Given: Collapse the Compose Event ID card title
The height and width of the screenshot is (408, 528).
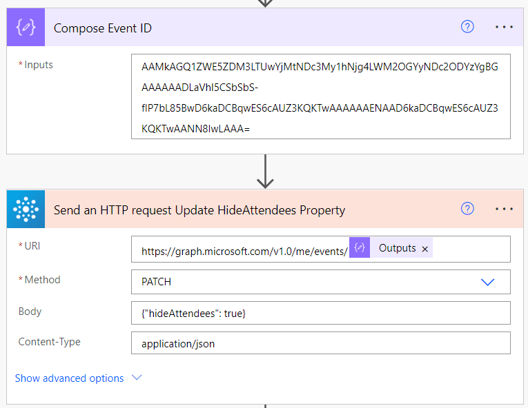Looking at the screenshot, I should pos(207,28).
